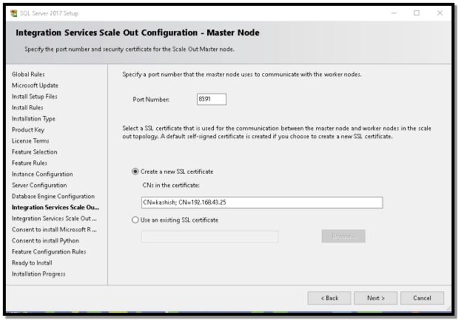Click the SQL Server Setup title bar icon

[x=14, y=13]
